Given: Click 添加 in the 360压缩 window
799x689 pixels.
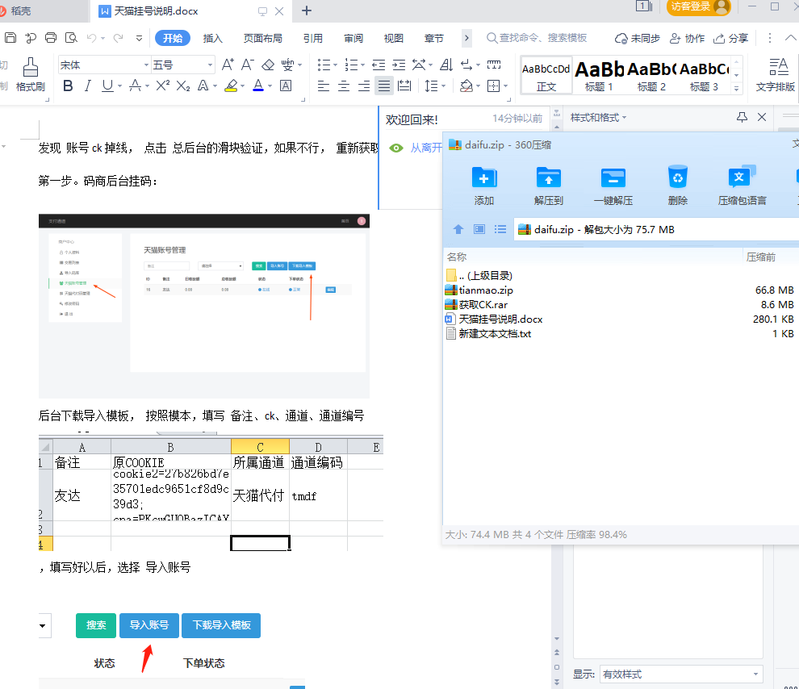Looking at the screenshot, I should coord(484,186).
